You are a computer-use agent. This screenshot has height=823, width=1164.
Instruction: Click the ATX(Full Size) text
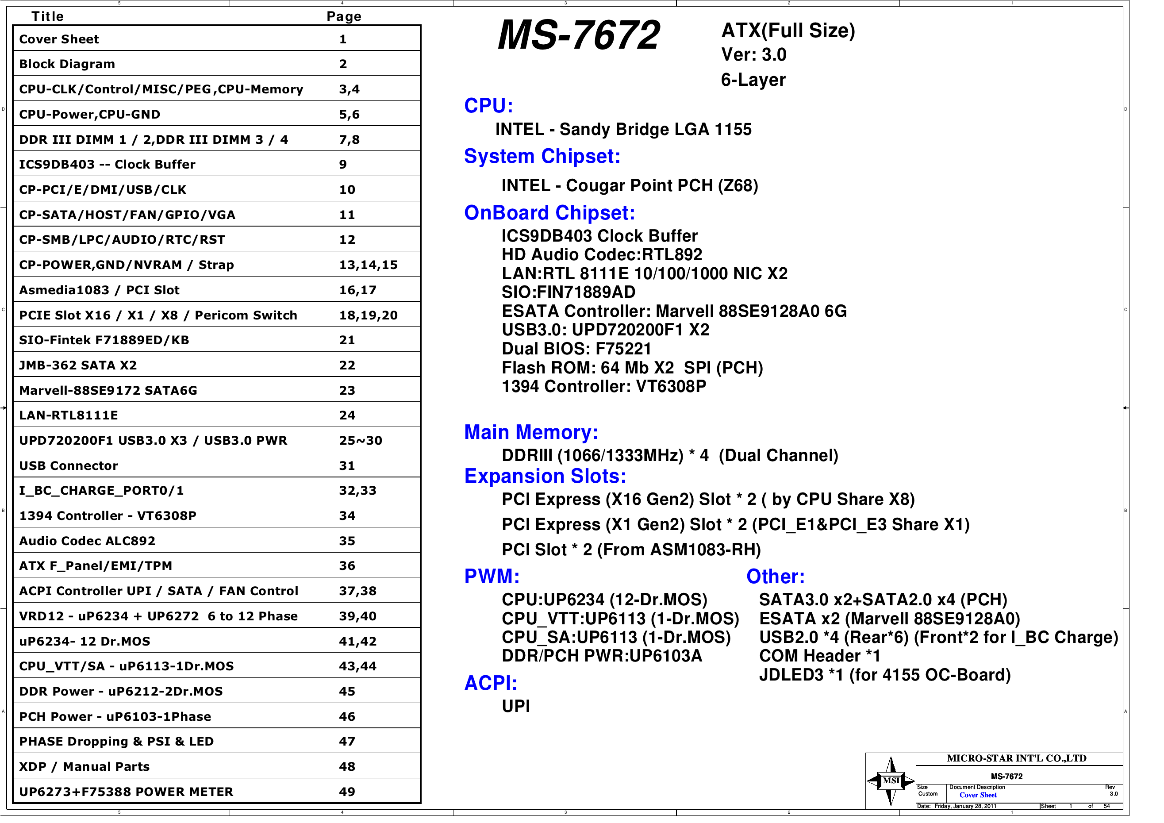[788, 31]
